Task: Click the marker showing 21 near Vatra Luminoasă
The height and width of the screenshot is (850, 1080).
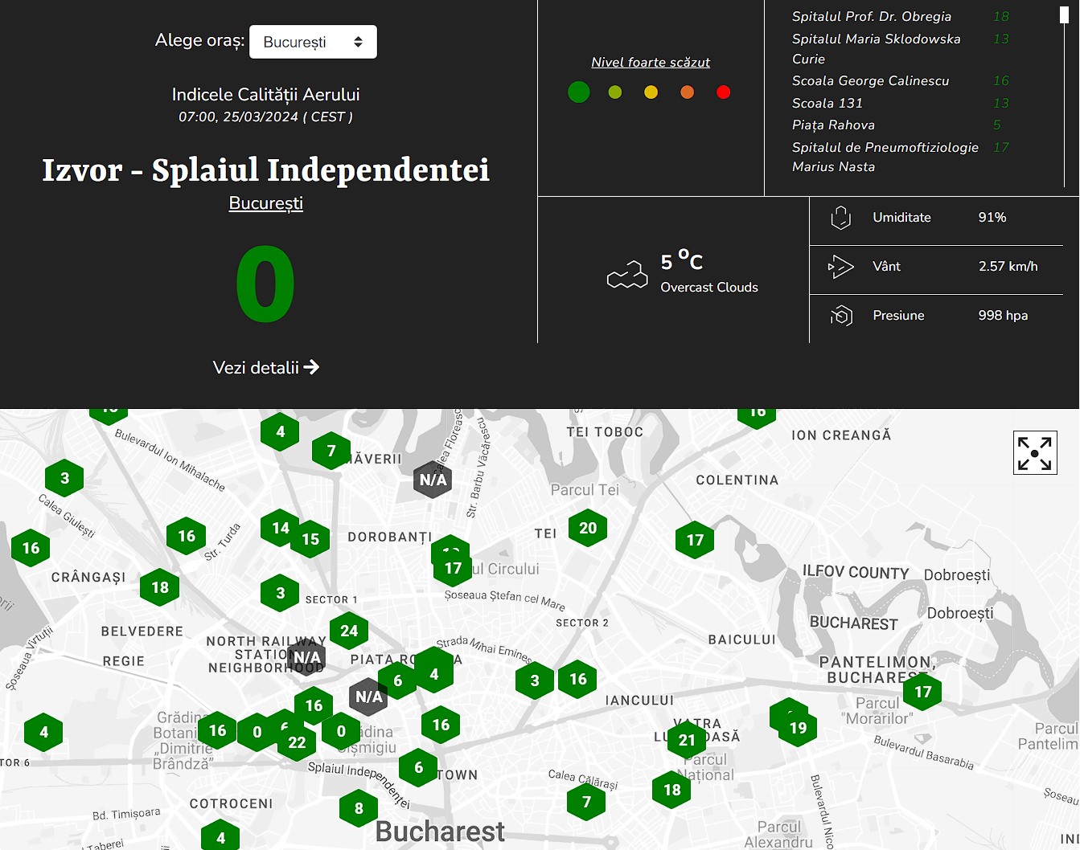Action: pyautogui.click(x=687, y=740)
